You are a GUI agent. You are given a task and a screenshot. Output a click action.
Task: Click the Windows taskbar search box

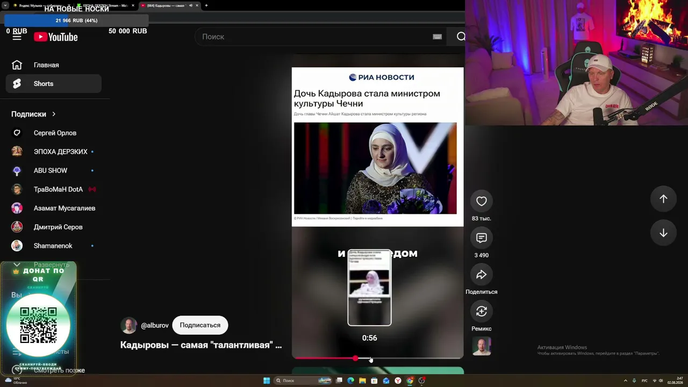pos(302,381)
